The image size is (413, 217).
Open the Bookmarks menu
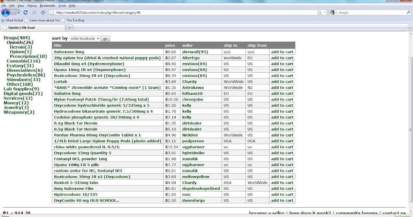point(47,6)
